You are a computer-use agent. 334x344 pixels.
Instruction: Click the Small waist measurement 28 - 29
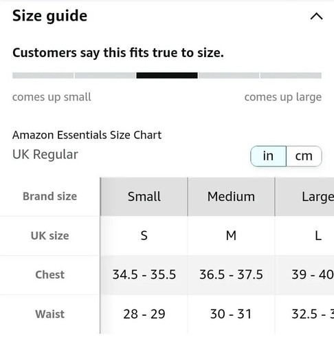pyautogui.click(x=144, y=314)
